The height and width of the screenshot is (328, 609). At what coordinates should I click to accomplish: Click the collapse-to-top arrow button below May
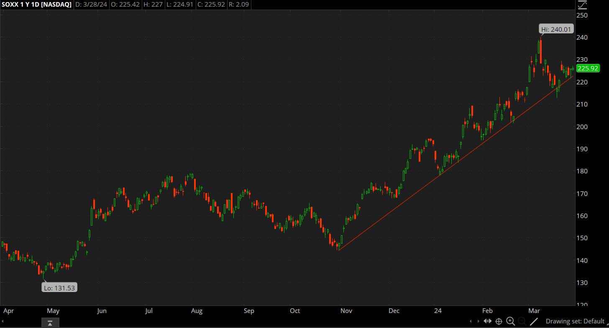pos(50,323)
